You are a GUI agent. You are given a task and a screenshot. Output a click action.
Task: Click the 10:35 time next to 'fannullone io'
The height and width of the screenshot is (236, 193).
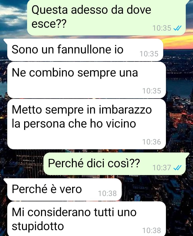pos(149,54)
